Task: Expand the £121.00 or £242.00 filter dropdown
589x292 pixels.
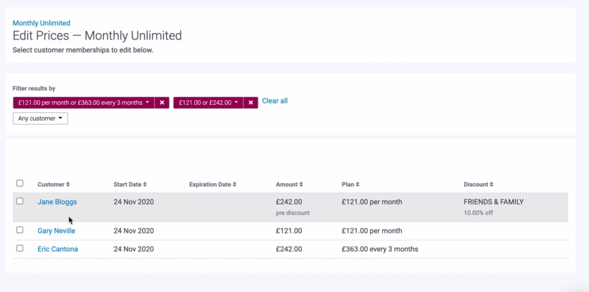Action: [209, 102]
